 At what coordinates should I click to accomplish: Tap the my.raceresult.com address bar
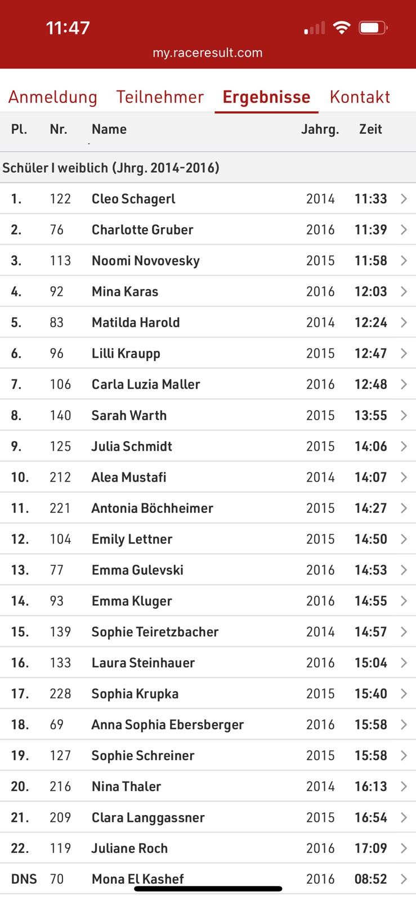[x=208, y=53]
